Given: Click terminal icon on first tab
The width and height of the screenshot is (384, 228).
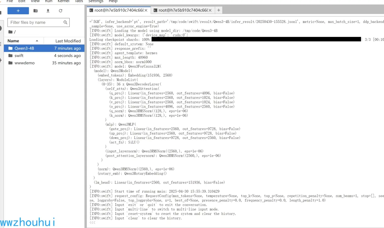Looking at the screenshot, I should pos(91,10).
